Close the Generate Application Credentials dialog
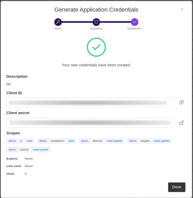Image resolution: width=193 pixels, height=198 pixels. pos(182,9)
